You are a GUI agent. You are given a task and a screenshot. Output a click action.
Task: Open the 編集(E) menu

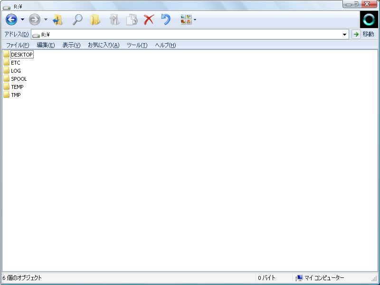pyautogui.click(x=46, y=45)
